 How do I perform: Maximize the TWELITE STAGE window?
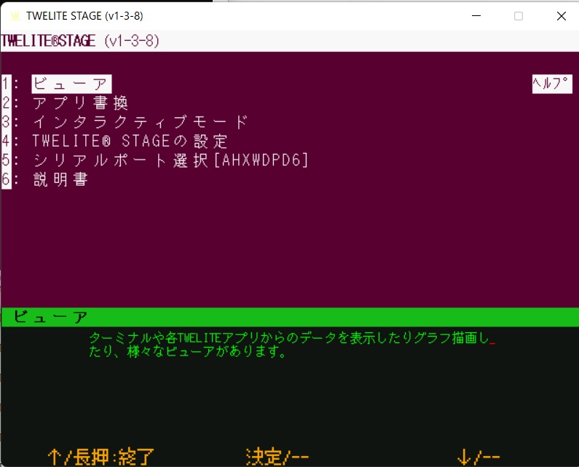(x=519, y=16)
